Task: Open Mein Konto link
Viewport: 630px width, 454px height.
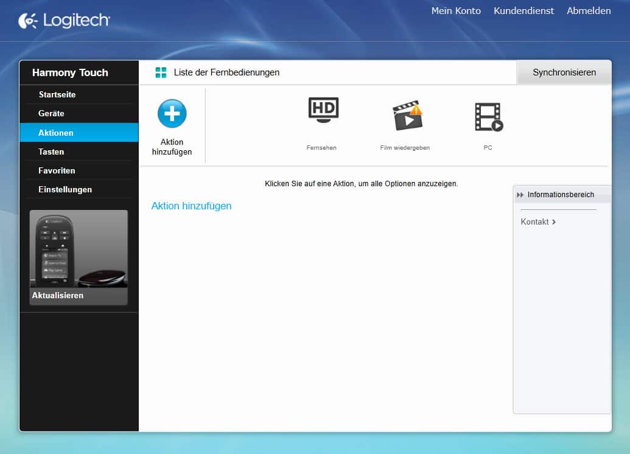Action: tap(456, 11)
